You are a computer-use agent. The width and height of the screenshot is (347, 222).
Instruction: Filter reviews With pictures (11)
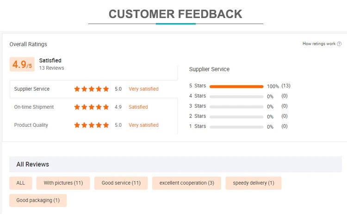coord(63,183)
